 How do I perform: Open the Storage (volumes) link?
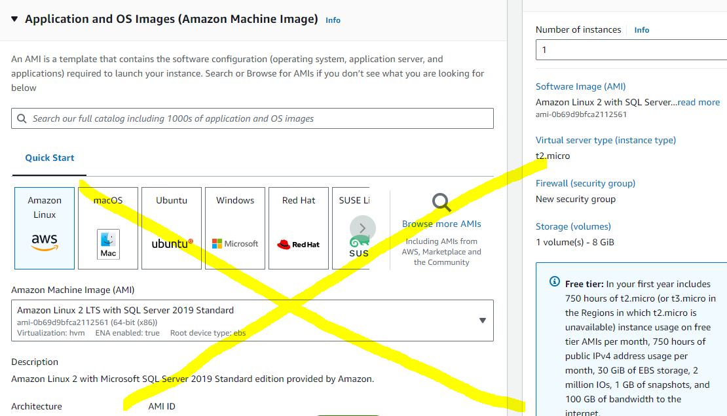573,226
